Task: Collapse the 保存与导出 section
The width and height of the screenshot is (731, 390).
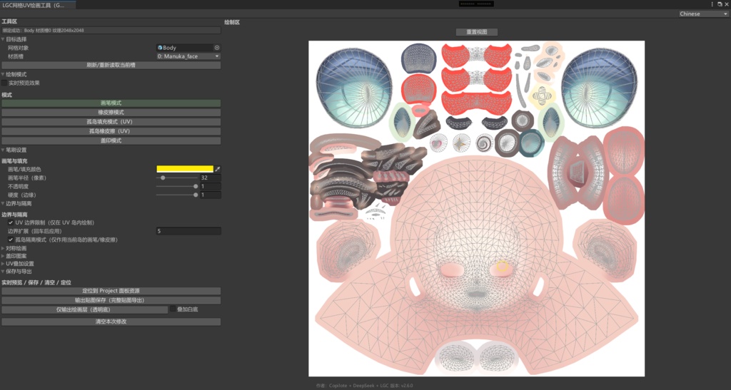Action: [3, 272]
